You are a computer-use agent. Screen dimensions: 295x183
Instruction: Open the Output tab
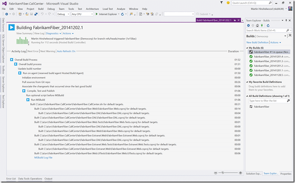tap(48, 179)
